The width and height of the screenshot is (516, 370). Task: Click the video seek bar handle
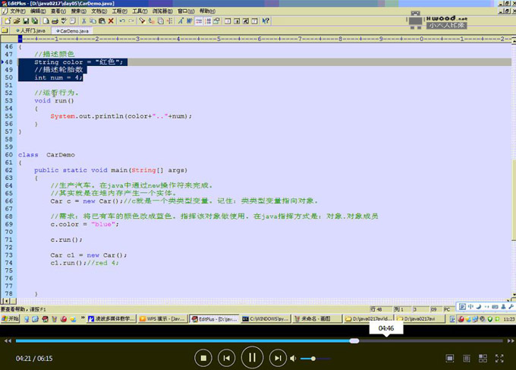[354, 340]
